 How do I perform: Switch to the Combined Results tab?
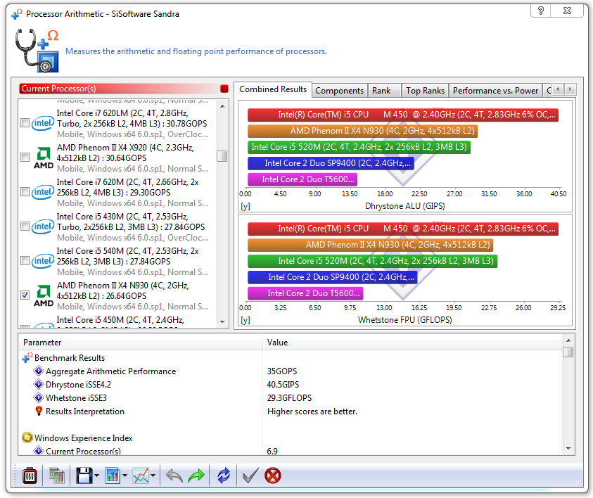coord(273,89)
